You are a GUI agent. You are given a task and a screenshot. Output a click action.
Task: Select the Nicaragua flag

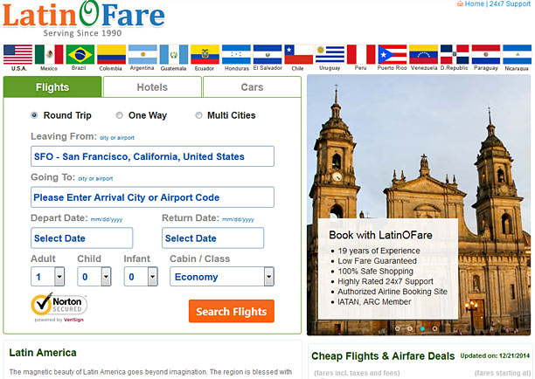pyautogui.click(x=517, y=54)
